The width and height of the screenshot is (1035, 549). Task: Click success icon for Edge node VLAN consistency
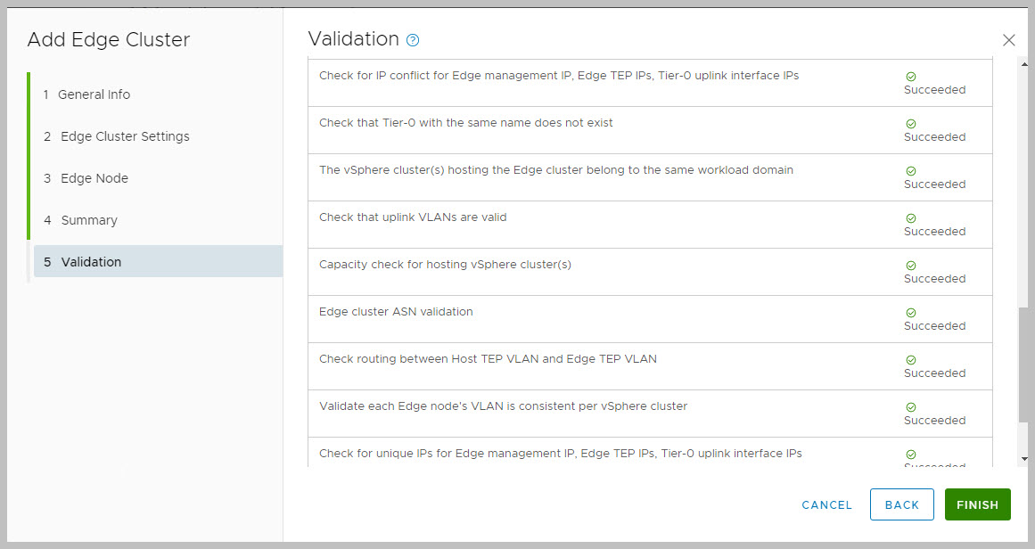click(x=910, y=407)
